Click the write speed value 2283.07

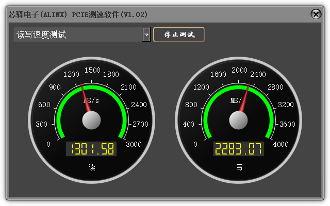tap(238, 149)
